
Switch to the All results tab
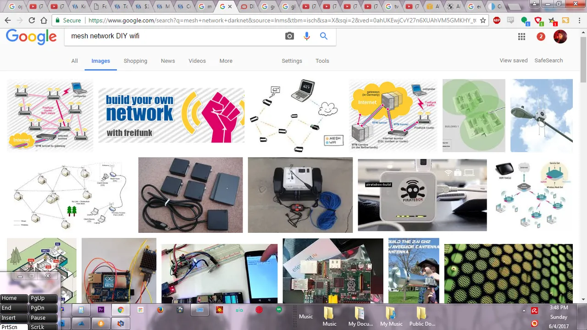click(74, 61)
